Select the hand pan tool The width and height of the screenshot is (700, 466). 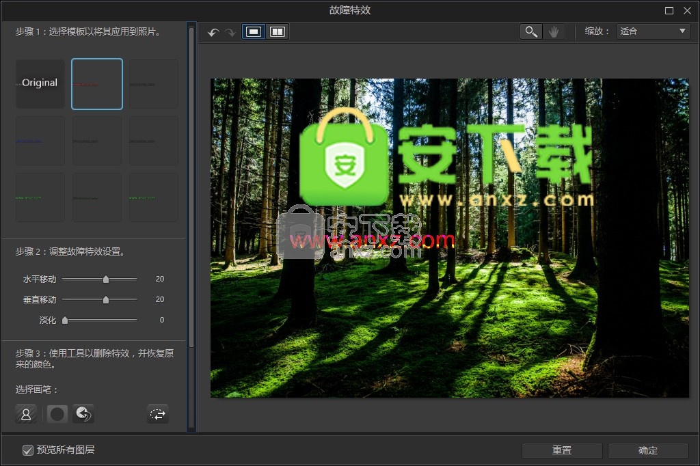(554, 31)
